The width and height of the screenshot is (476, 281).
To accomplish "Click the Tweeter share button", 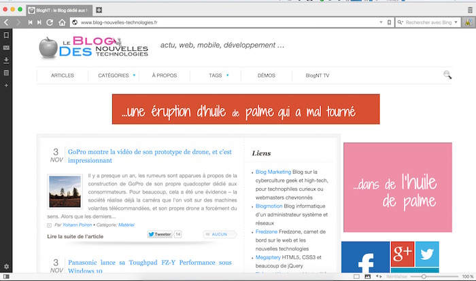I will tap(160, 233).
